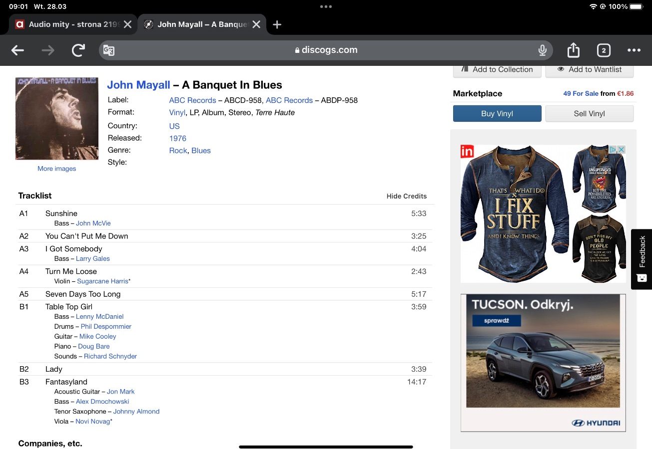Open Lenny McDaniel bass credit
Screen dimensions: 652x449
click(x=100, y=317)
